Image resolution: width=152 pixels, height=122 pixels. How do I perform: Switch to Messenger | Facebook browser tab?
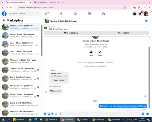coord(19,2)
